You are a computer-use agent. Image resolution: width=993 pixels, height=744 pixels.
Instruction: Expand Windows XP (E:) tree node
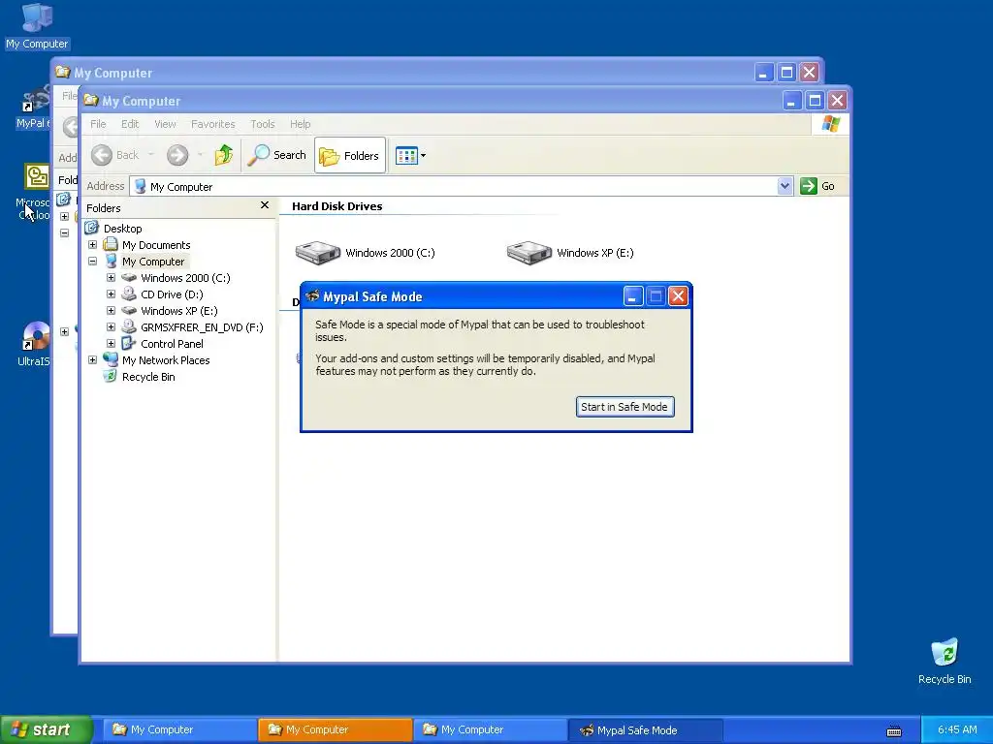(111, 311)
